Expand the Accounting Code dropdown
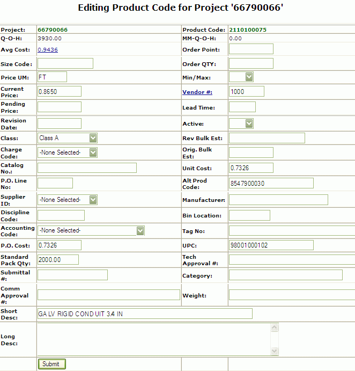Screen dimensions: 355x371 click(x=91, y=230)
